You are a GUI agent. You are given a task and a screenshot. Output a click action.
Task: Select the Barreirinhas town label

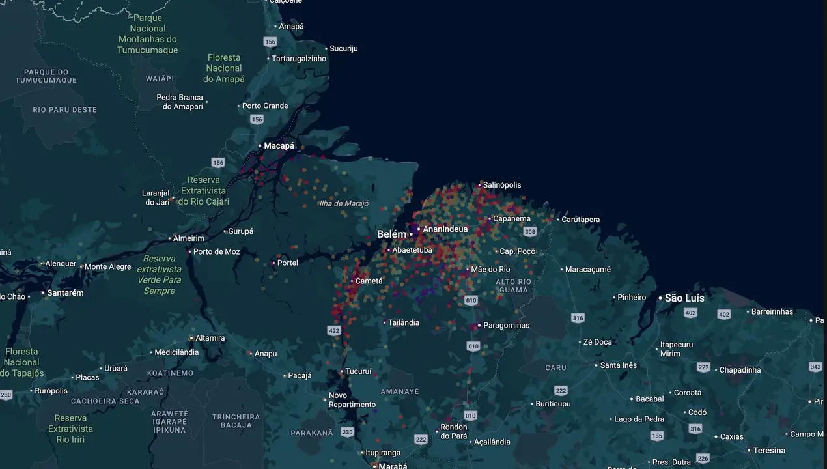772,312
